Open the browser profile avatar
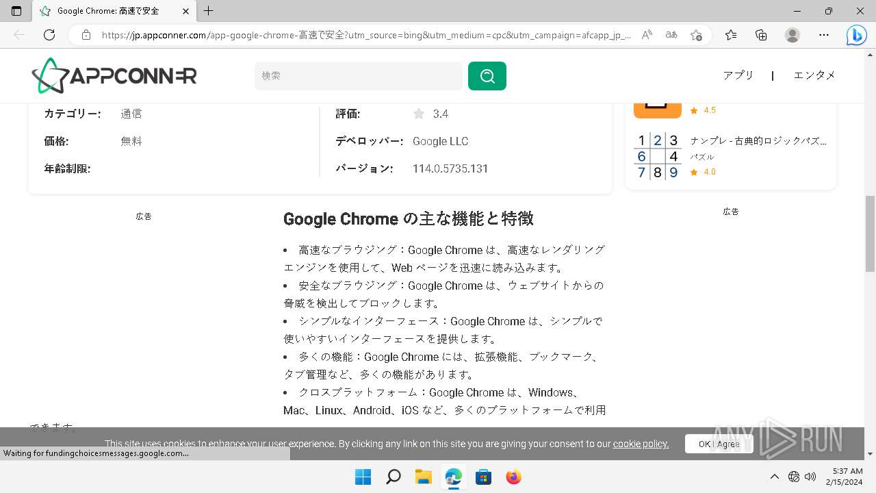The height and width of the screenshot is (493, 876). 793,35
